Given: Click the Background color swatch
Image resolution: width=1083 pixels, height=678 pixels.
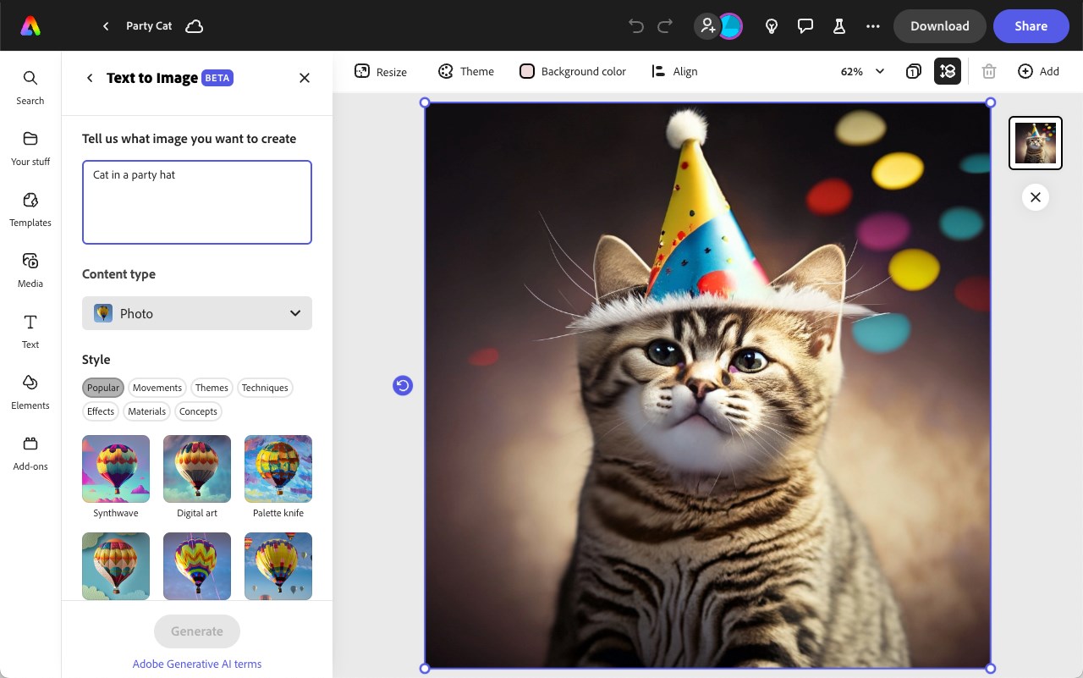Looking at the screenshot, I should (527, 71).
